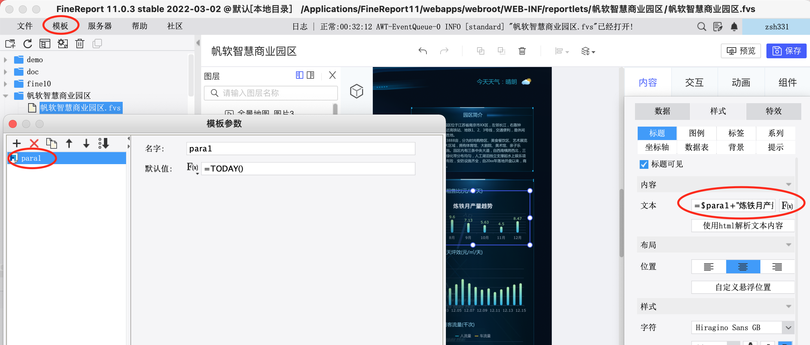
Task: Open the notification bell
Action: pyautogui.click(x=734, y=26)
